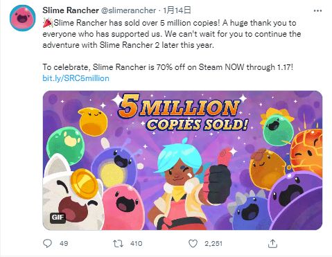Image resolution: width=332 pixels, height=257 pixels.
Task: View the 2,251 likes count
Action: pos(213,244)
